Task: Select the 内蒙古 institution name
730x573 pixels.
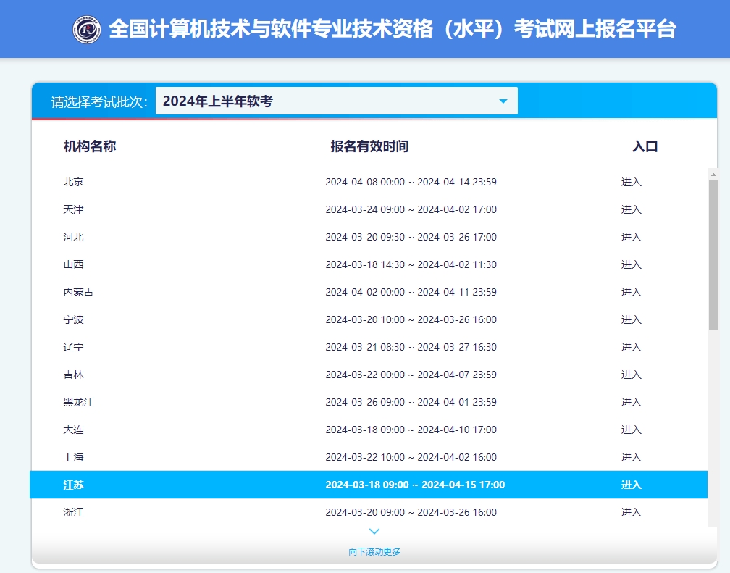Action: pyautogui.click(x=79, y=292)
